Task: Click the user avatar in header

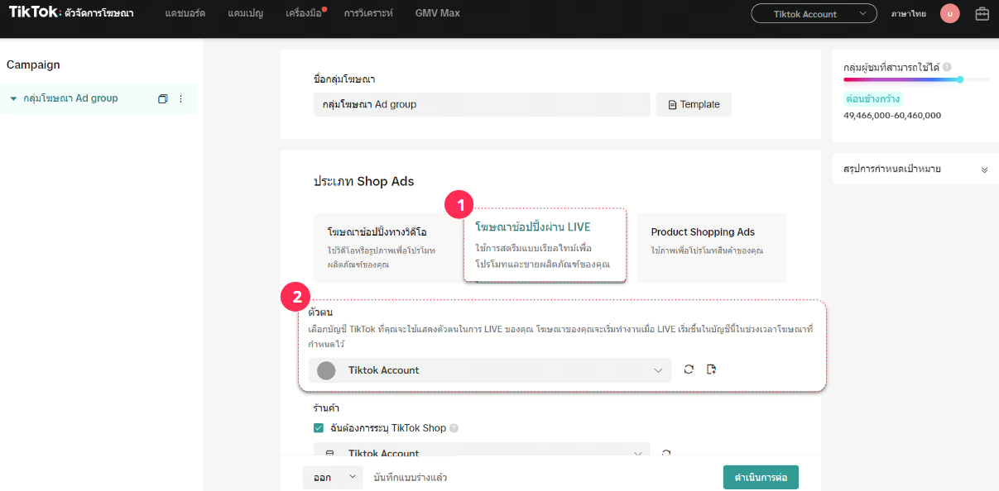Action: (x=950, y=13)
